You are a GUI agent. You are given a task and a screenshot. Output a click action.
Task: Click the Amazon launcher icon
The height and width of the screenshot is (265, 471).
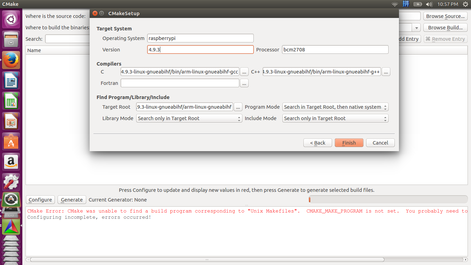(x=11, y=162)
